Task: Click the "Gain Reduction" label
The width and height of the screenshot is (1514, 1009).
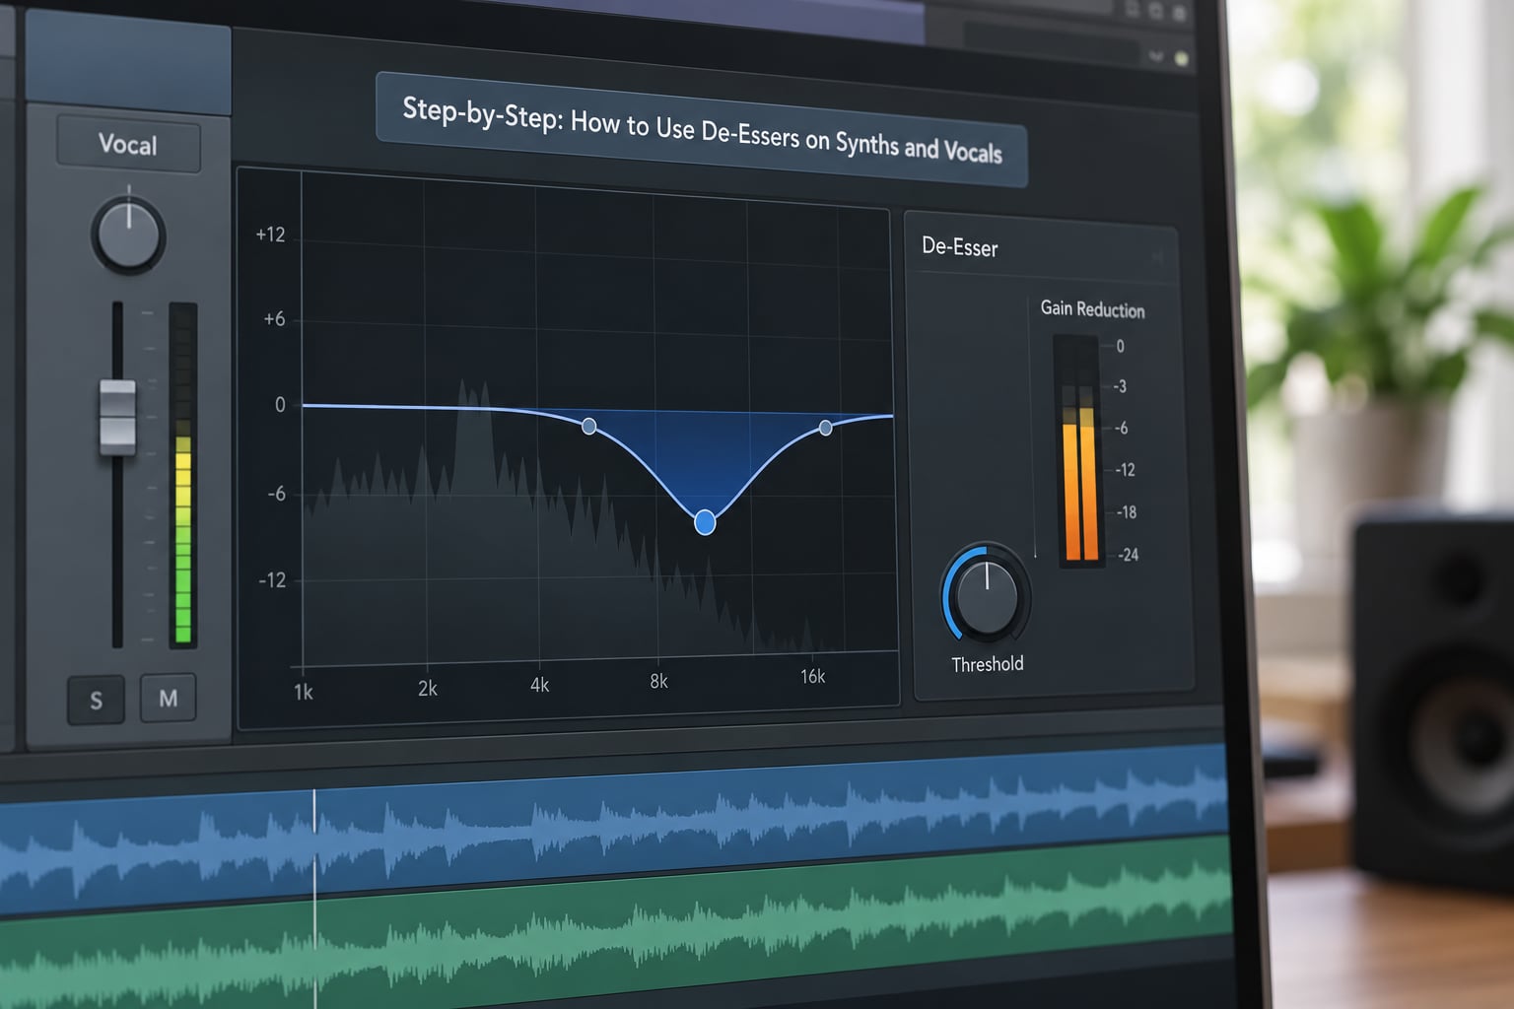Action: (x=1092, y=308)
